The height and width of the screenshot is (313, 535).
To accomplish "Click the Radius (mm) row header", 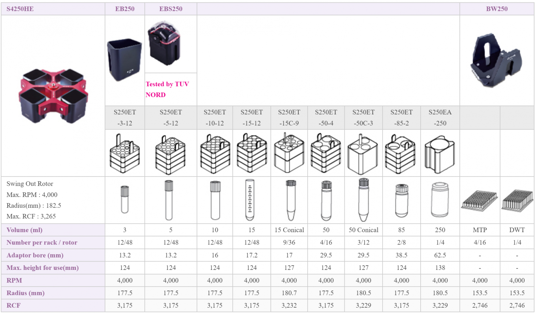I will tap(53, 293).
